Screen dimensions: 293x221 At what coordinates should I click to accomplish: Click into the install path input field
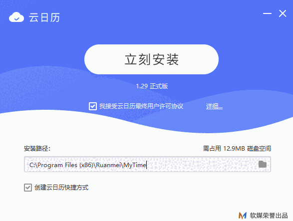click(x=147, y=164)
